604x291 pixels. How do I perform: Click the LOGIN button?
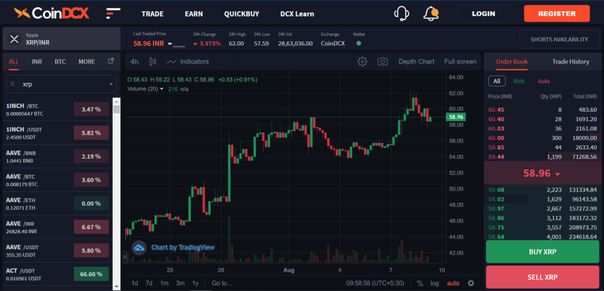484,14
